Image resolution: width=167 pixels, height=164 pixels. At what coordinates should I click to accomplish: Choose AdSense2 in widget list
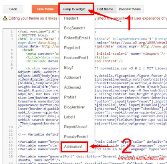click(73, 87)
